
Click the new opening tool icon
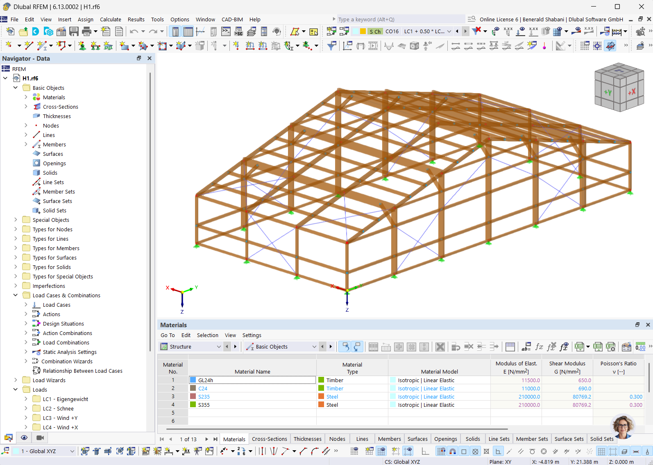(x=162, y=46)
